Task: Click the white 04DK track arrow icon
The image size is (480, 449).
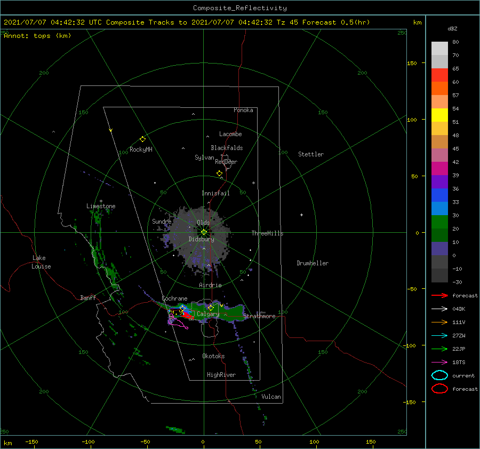Action: [439, 309]
